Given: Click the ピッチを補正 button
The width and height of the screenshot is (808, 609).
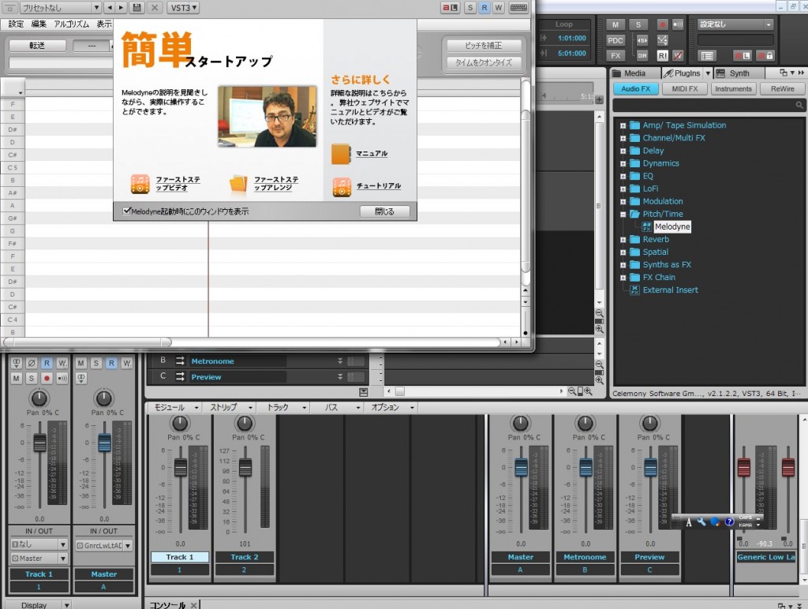Looking at the screenshot, I should pyautogui.click(x=483, y=45).
